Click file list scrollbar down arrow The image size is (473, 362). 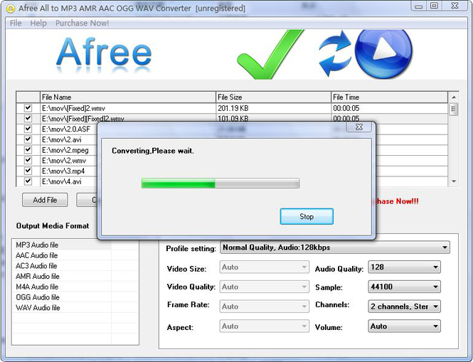tap(454, 181)
